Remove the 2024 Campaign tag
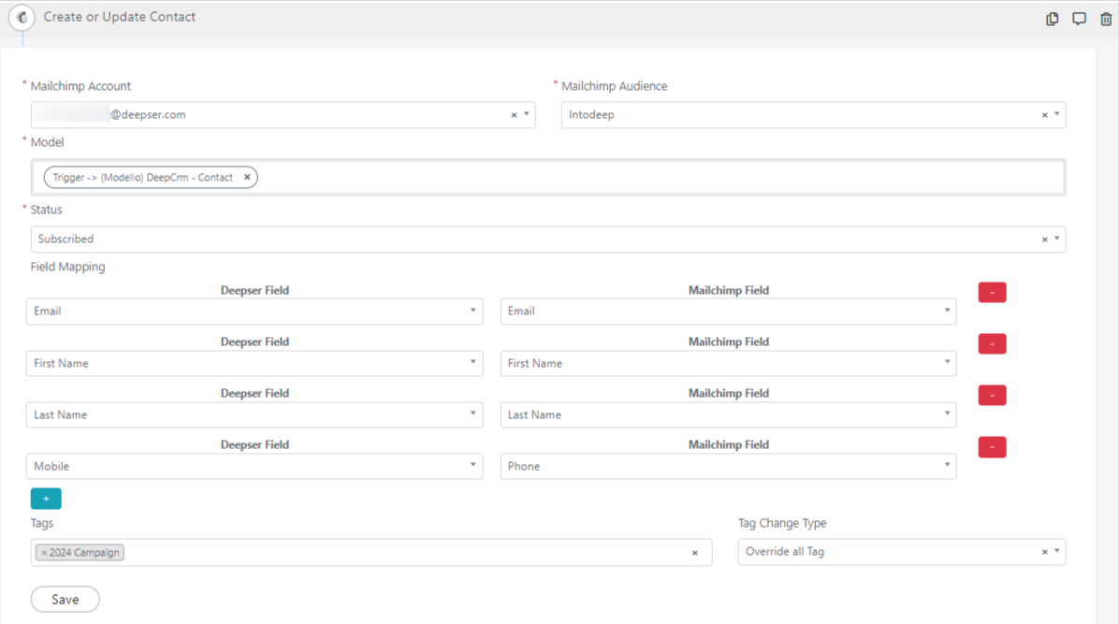The width and height of the screenshot is (1119, 624). click(44, 553)
